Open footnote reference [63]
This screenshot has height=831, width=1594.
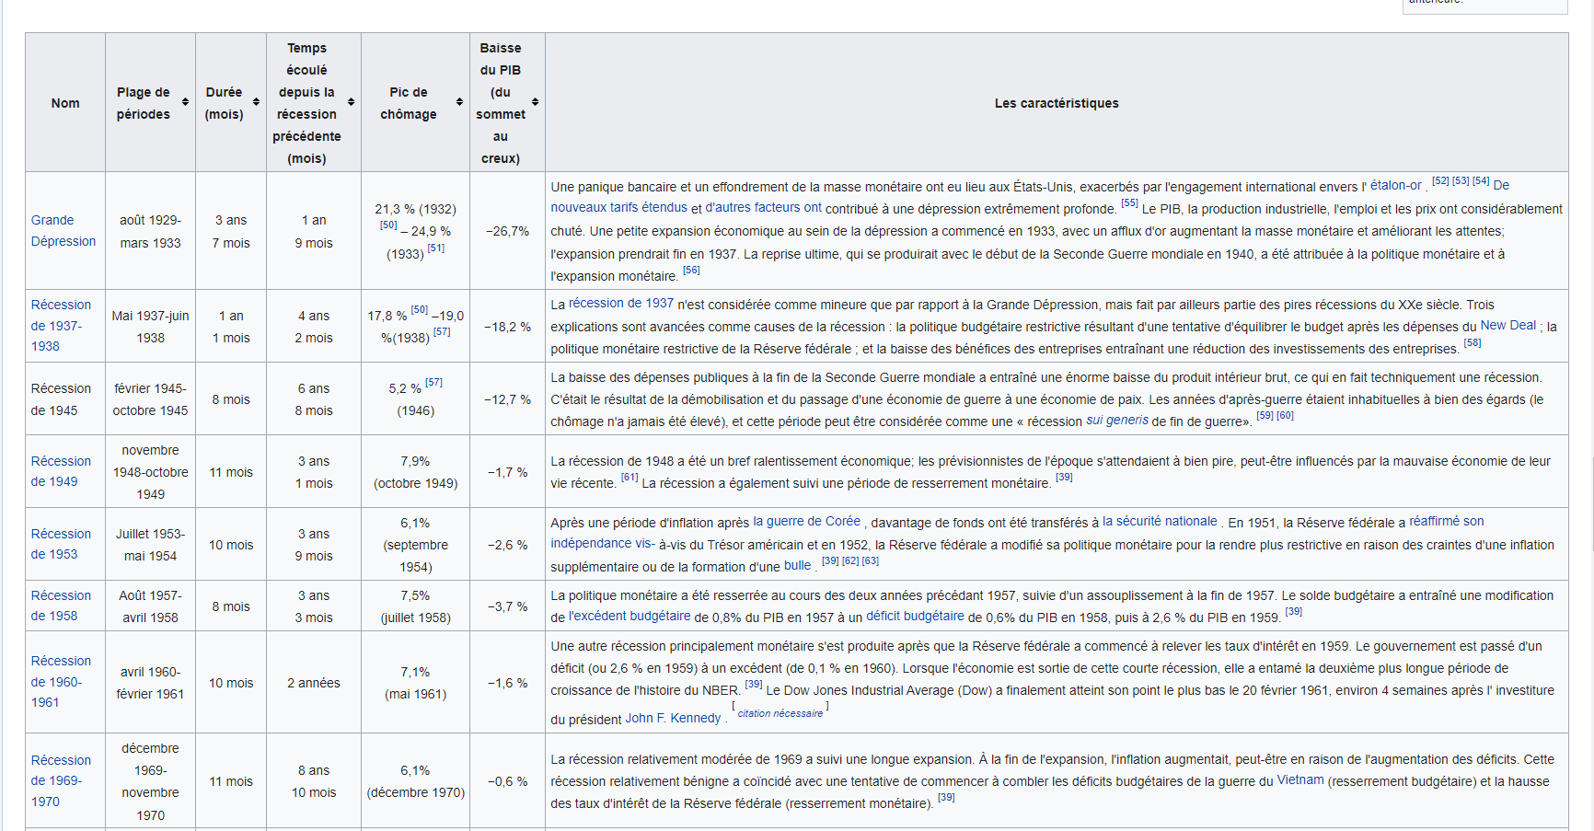click(x=871, y=561)
